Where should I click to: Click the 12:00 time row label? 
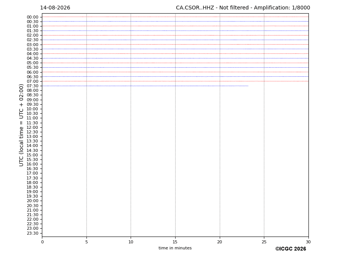click(x=32, y=128)
